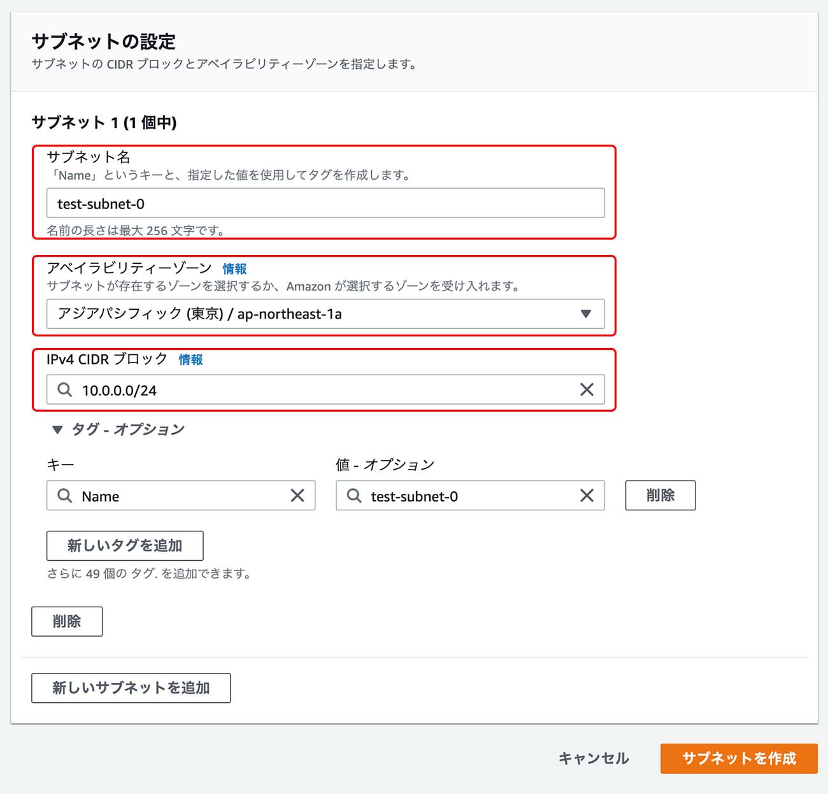This screenshot has height=794, width=828.
Task: Clear the test-subnet-0 tag value field
Action: click(587, 495)
